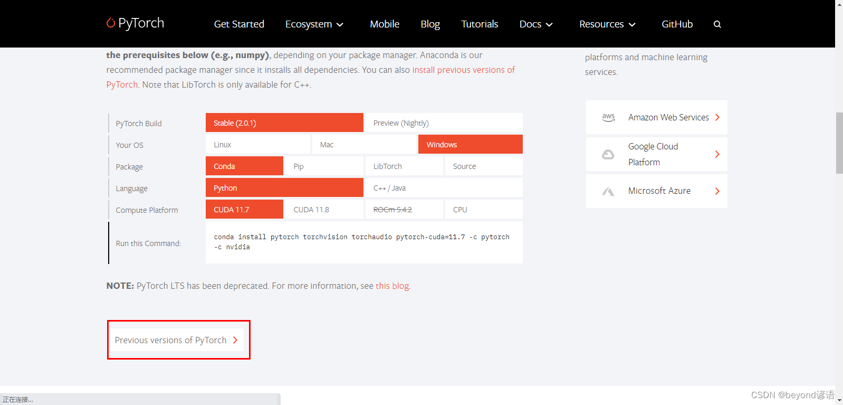Image resolution: width=843 pixels, height=405 pixels.
Task: Go to the Mobile page
Action: 385,24
